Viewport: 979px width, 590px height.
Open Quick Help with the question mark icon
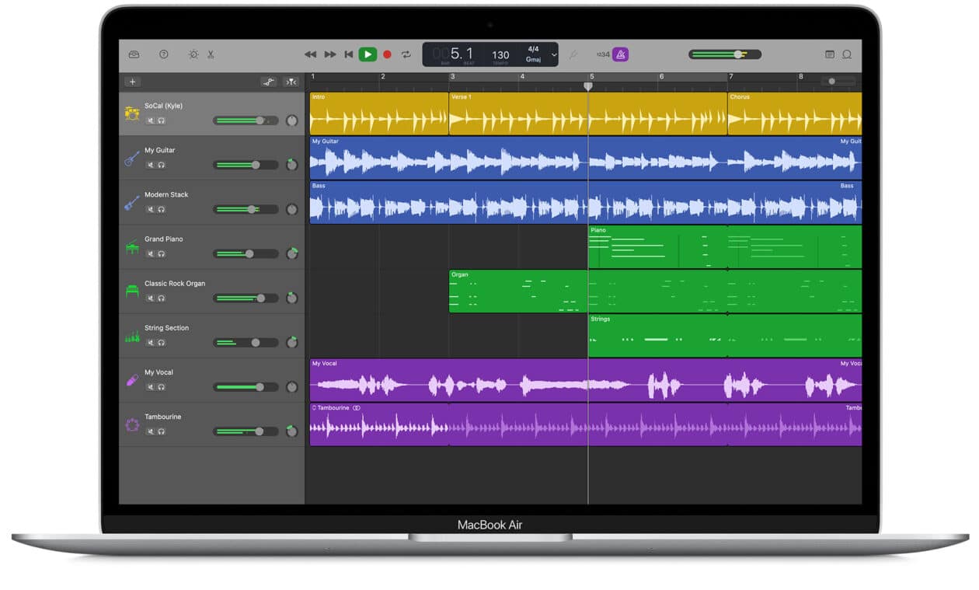coord(162,54)
